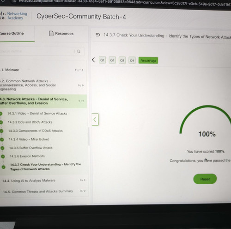The image size is (231, 229).
Task: Click green checkmark beside 14.3.7 Check Your Understanding
Action: click(3, 167)
